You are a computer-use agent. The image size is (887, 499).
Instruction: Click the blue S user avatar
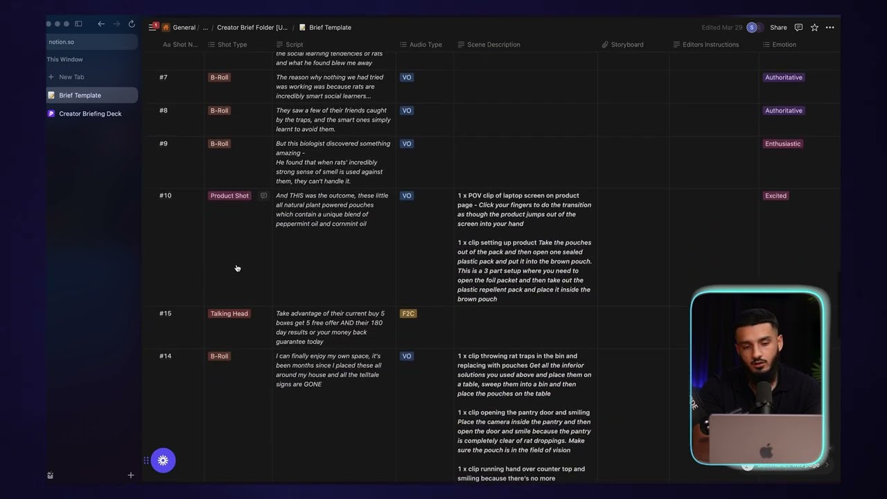point(752,28)
